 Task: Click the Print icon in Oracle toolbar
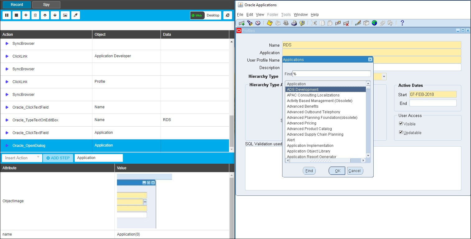click(294, 23)
